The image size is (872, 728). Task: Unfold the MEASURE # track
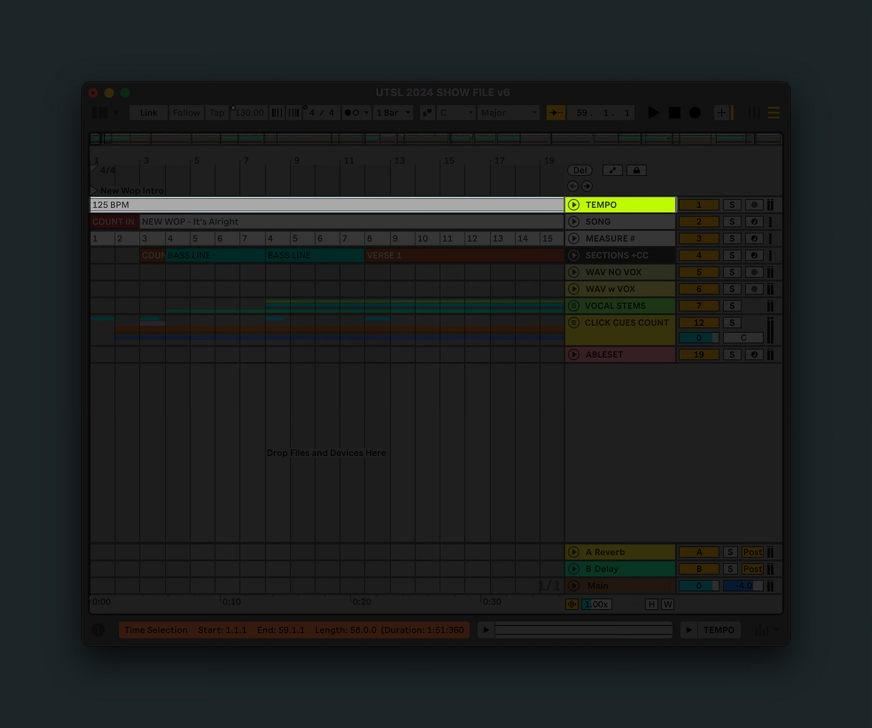point(574,238)
